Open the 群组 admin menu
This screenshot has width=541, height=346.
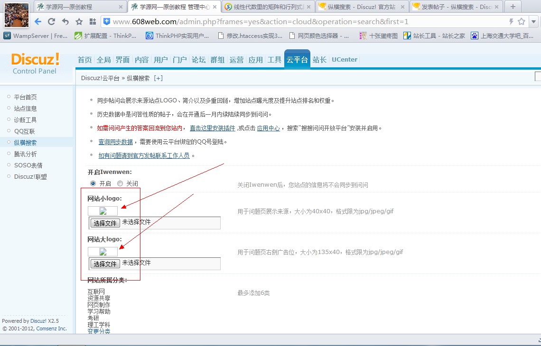(x=217, y=60)
